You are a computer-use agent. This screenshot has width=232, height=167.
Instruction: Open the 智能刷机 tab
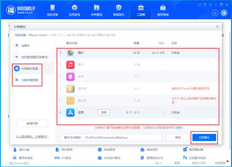pyautogui.click(x=119, y=10)
